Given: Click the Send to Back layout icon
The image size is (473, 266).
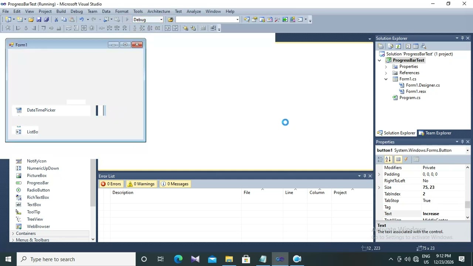Looking at the screenshot, I should (x=193, y=28).
